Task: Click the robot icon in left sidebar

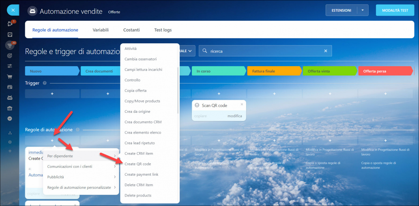Action: 10,97
